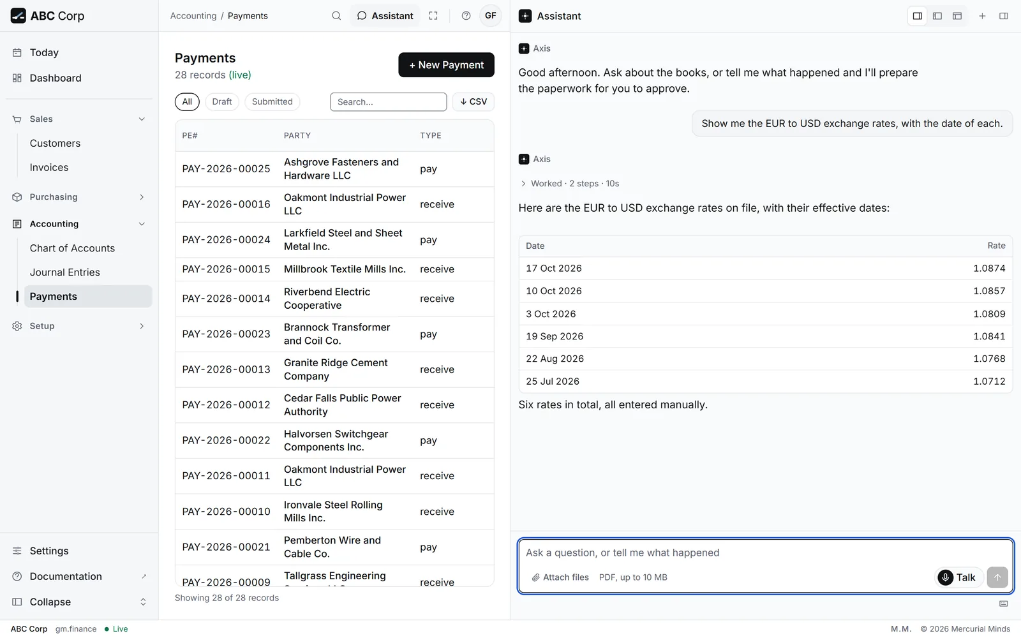This screenshot has height=638, width=1021.
Task: Click the send arrow button in chat
Action: [x=997, y=577]
